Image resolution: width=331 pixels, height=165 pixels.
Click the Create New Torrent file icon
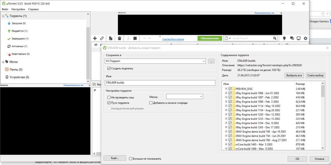(111, 38)
